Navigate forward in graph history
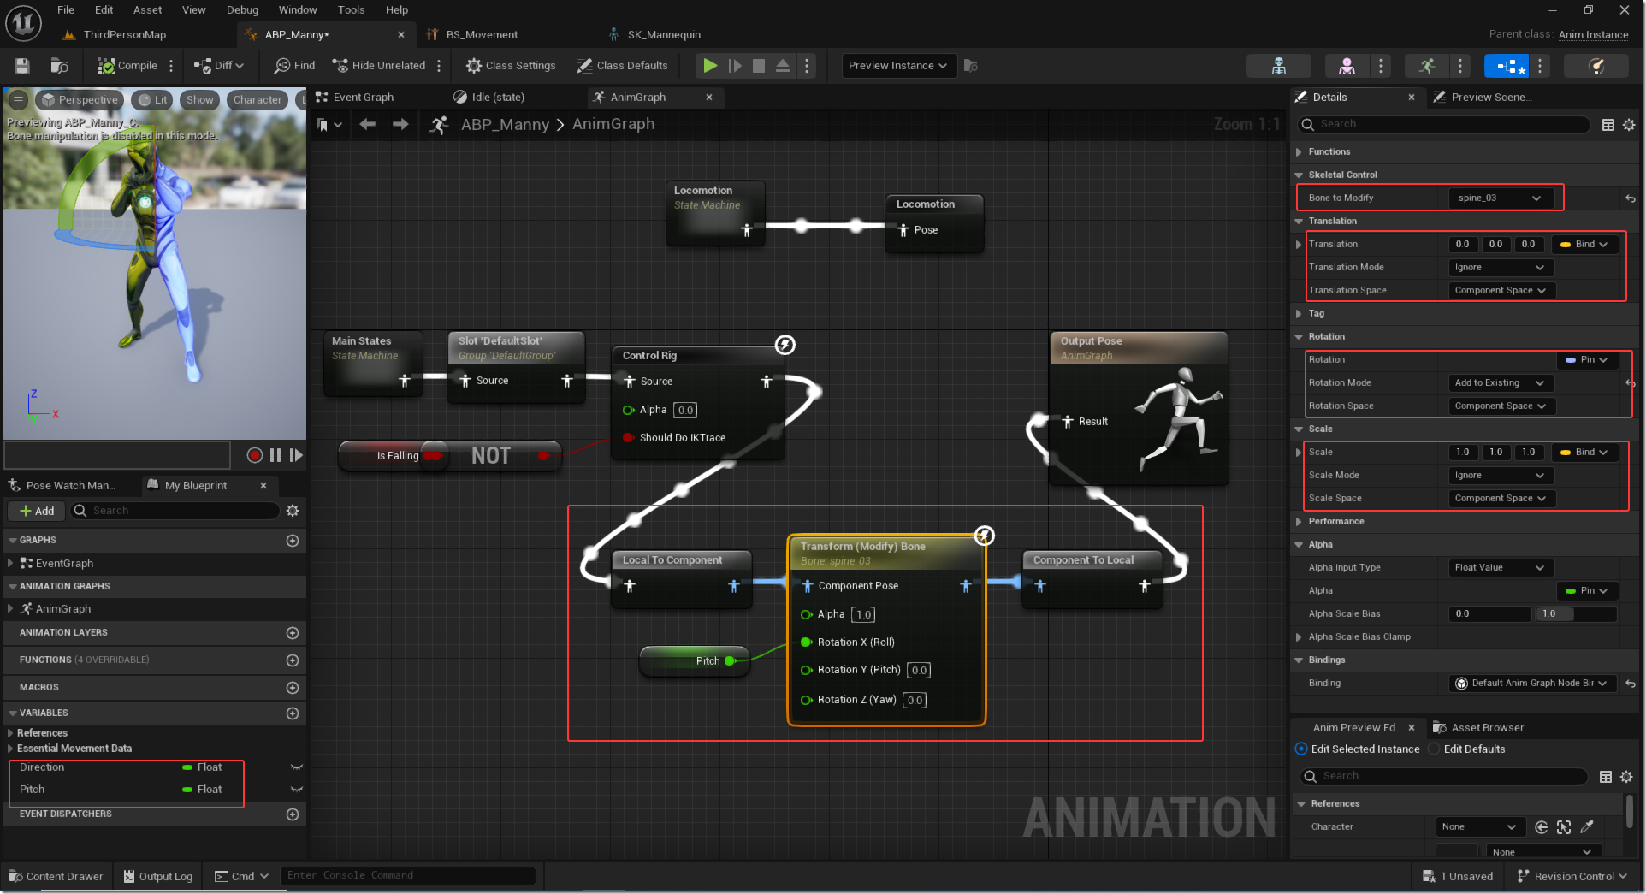 400,125
